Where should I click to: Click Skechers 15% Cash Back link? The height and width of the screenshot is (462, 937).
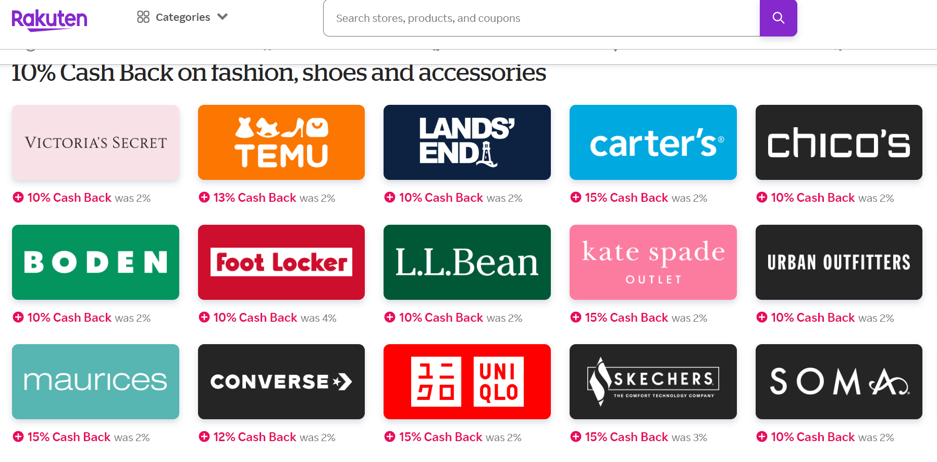click(626, 437)
